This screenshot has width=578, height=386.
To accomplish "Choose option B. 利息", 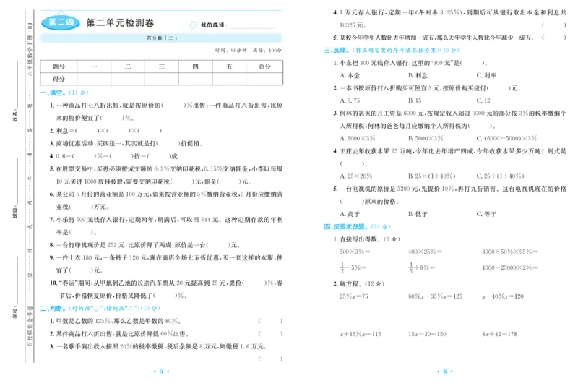I will 418,75.
